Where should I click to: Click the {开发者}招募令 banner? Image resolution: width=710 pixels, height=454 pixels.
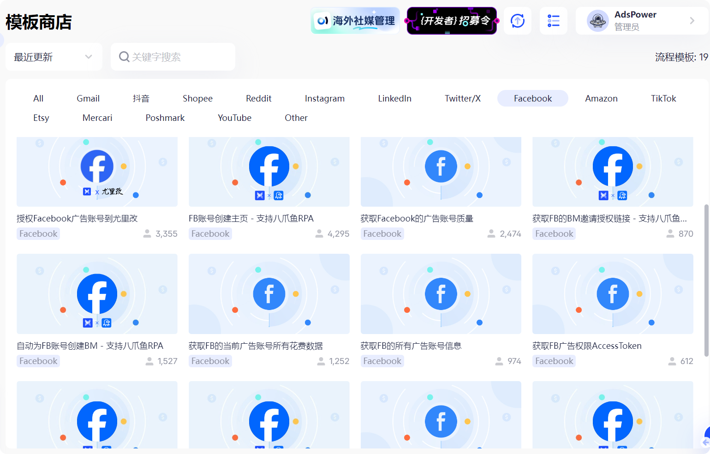click(x=452, y=20)
